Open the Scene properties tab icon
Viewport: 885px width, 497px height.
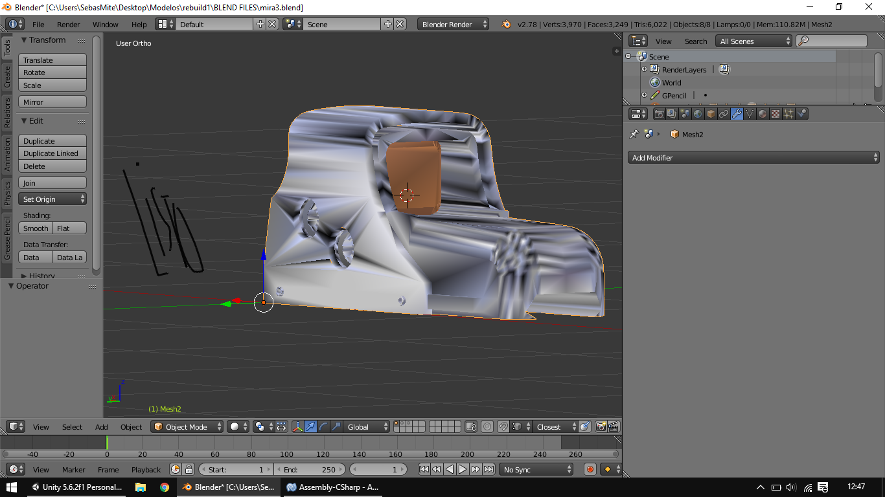(x=685, y=114)
